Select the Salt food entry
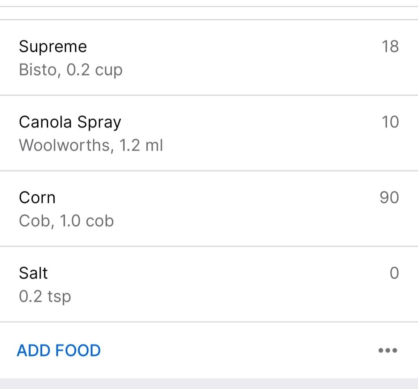This screenshot has width=418, height=389. tap(209, 284)
